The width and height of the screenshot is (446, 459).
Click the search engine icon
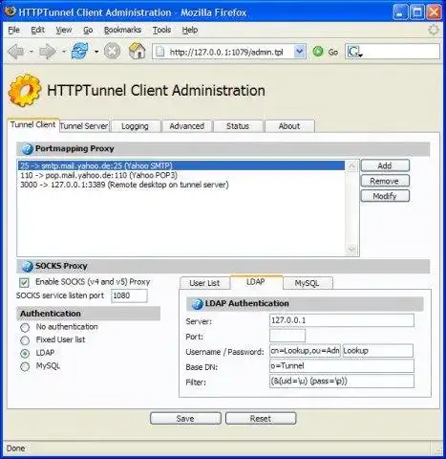click(x=354, y=52)
